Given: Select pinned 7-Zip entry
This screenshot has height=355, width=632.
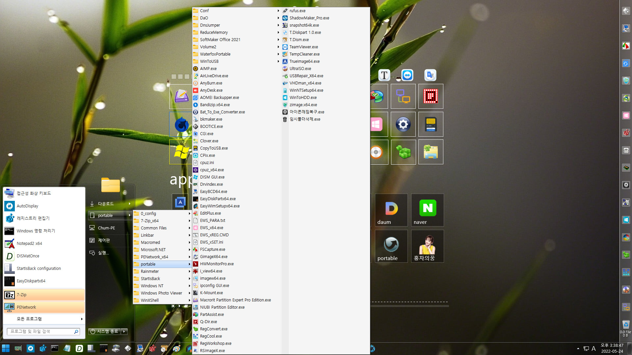Looking at the screenshot, I should [44, 295].
